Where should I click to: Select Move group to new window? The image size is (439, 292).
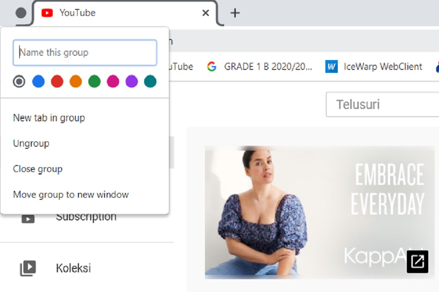(x=71, y=195)
